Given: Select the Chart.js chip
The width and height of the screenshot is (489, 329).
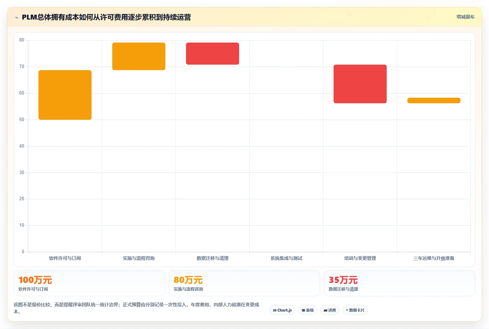Looking at the screenshot, I should (x=282, y=310).
